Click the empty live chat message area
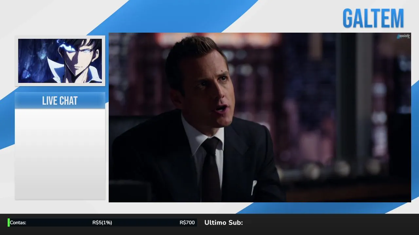419x235 pixels. [60, 154]
